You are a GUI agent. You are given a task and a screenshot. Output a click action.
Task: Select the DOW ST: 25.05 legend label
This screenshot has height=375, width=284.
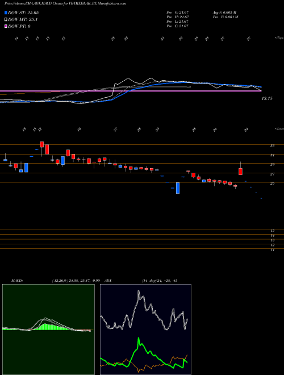[23, 13]
